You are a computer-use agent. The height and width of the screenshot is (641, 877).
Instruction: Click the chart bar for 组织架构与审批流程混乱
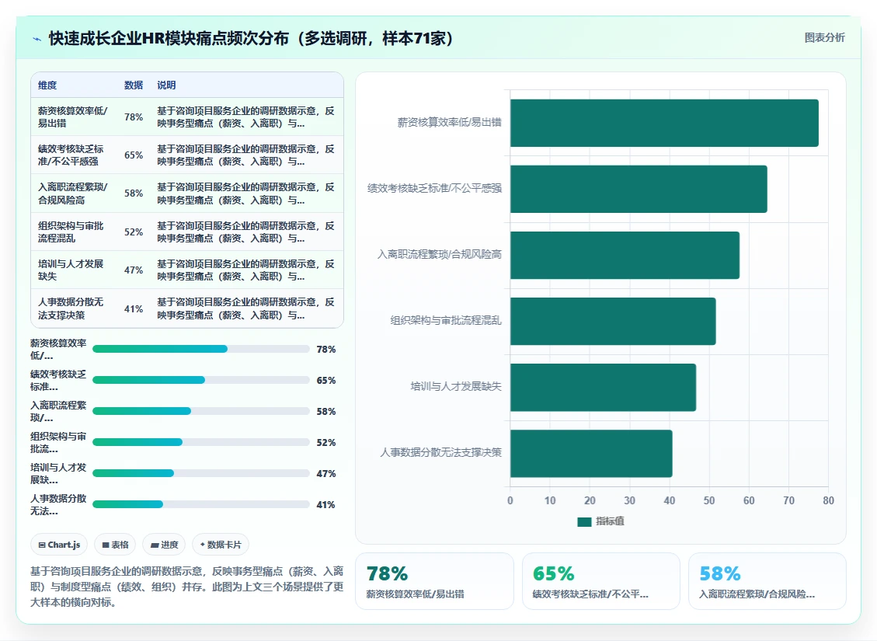click(613, 321)
